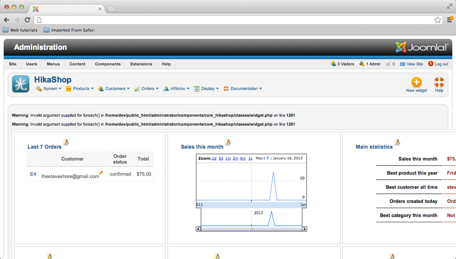Screen dimensions: 456x259
Task: Edit the Last 7 Orders widget
Action: (66, 142)
